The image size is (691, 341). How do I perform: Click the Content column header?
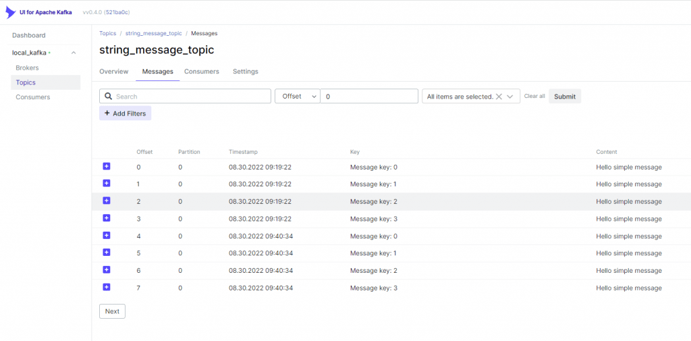pos(607,152)
